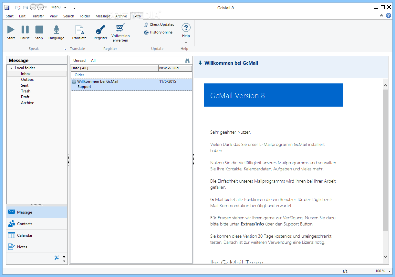Click the down arrow beside message title
Viewport: 395px width, 277px height.
(200, 63)
